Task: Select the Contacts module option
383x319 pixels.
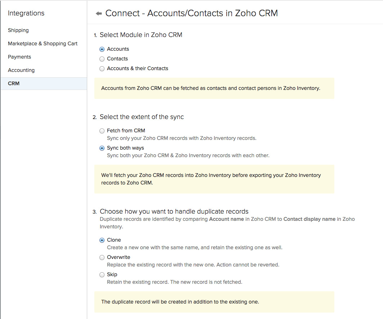Action: click(x=102, y=59)
